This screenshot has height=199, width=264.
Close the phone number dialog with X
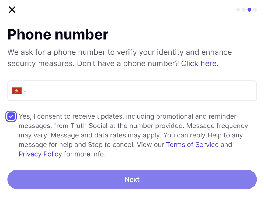point(12,10)
